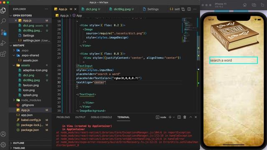Image resolution: width=267 pixels, height=150 pixels.
Task: Open the Problems panel tab
Action: (63, 117)
